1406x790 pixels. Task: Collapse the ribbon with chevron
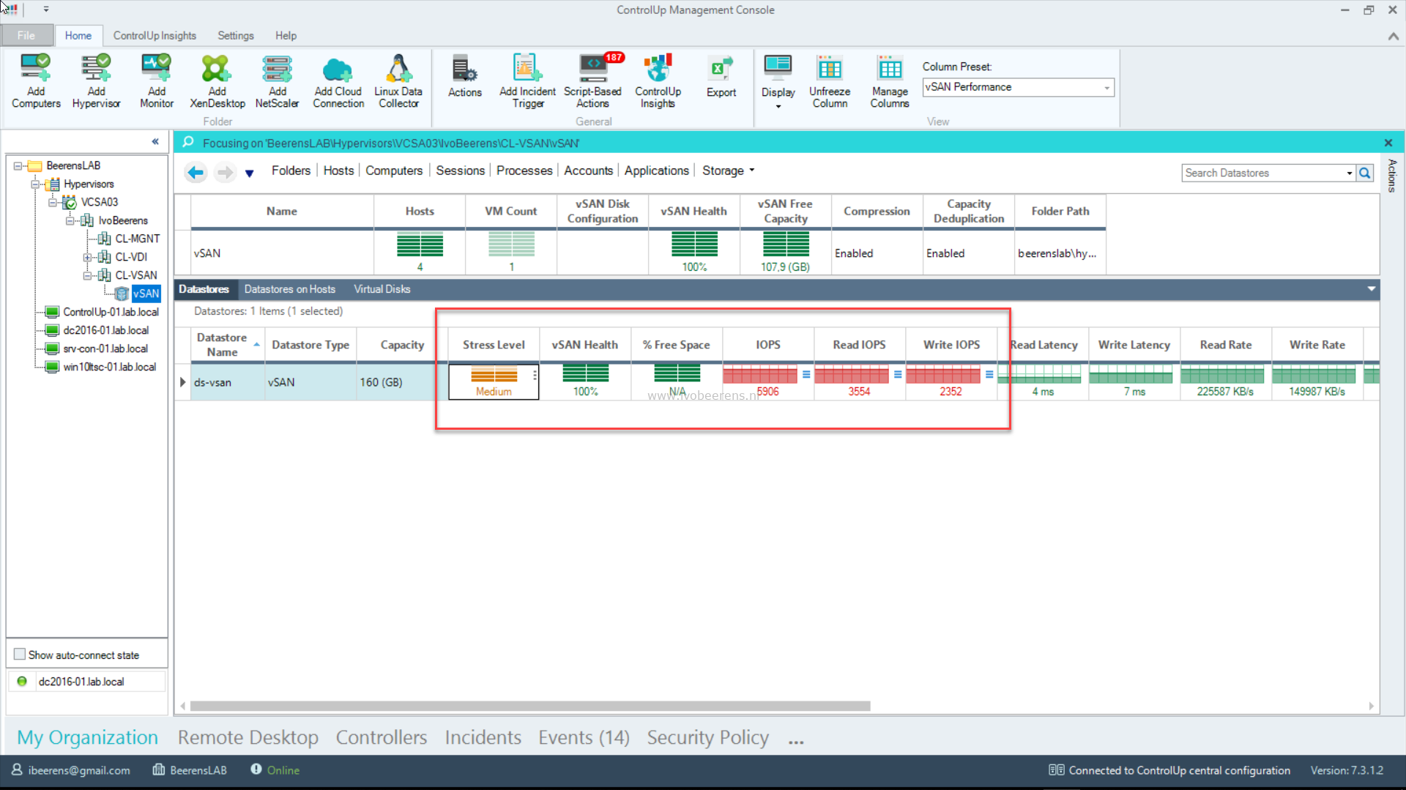pyautogui.click(x=1393, y=36)
